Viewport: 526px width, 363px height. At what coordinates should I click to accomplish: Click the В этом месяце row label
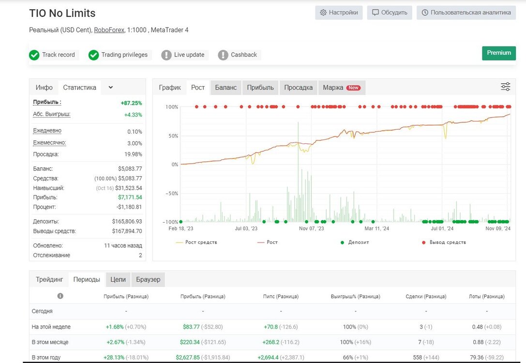click(50, 342)
